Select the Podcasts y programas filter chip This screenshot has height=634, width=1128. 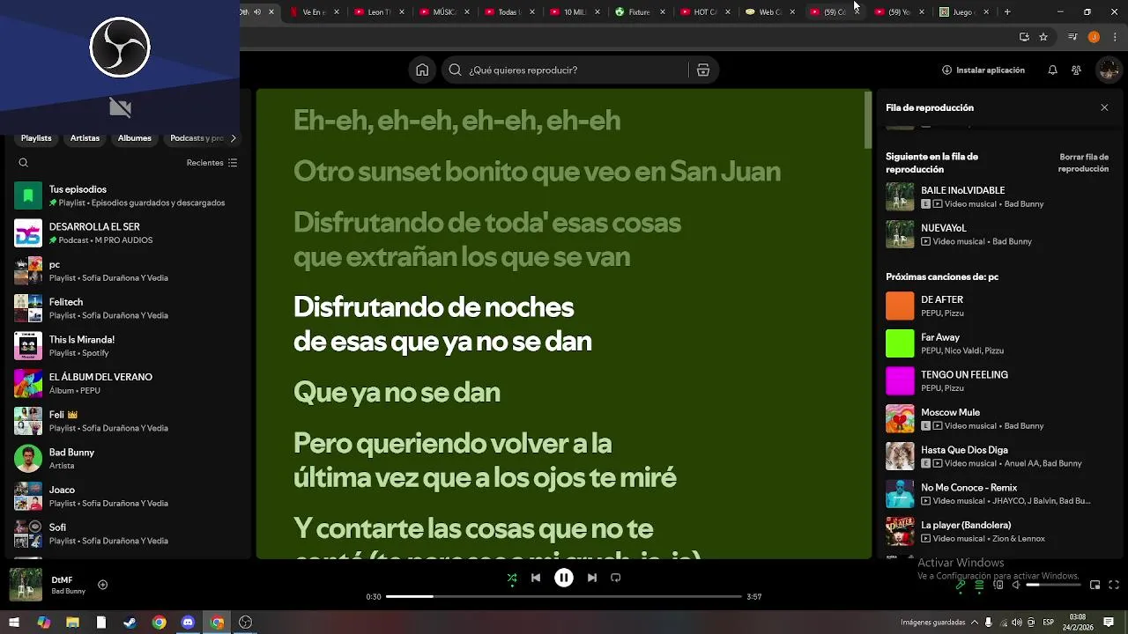point(195,138)
